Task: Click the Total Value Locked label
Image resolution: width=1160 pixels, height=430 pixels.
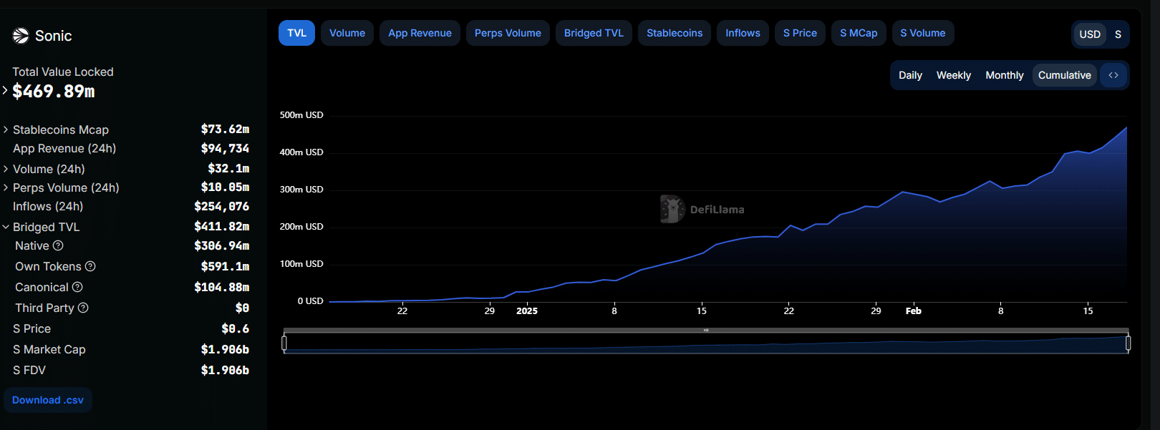Action: 63,72
